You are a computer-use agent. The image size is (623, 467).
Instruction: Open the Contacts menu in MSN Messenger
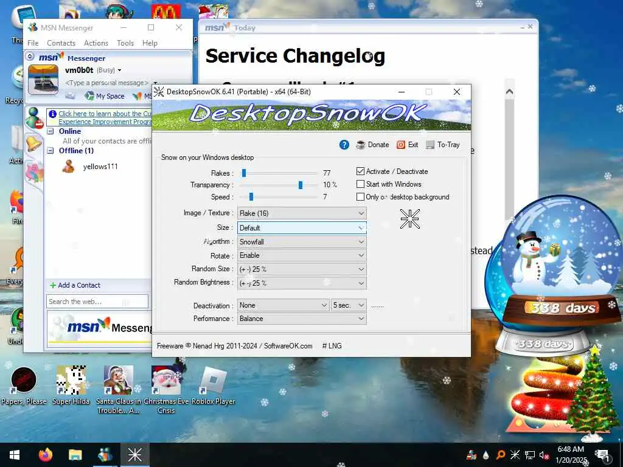pos(61,43)
